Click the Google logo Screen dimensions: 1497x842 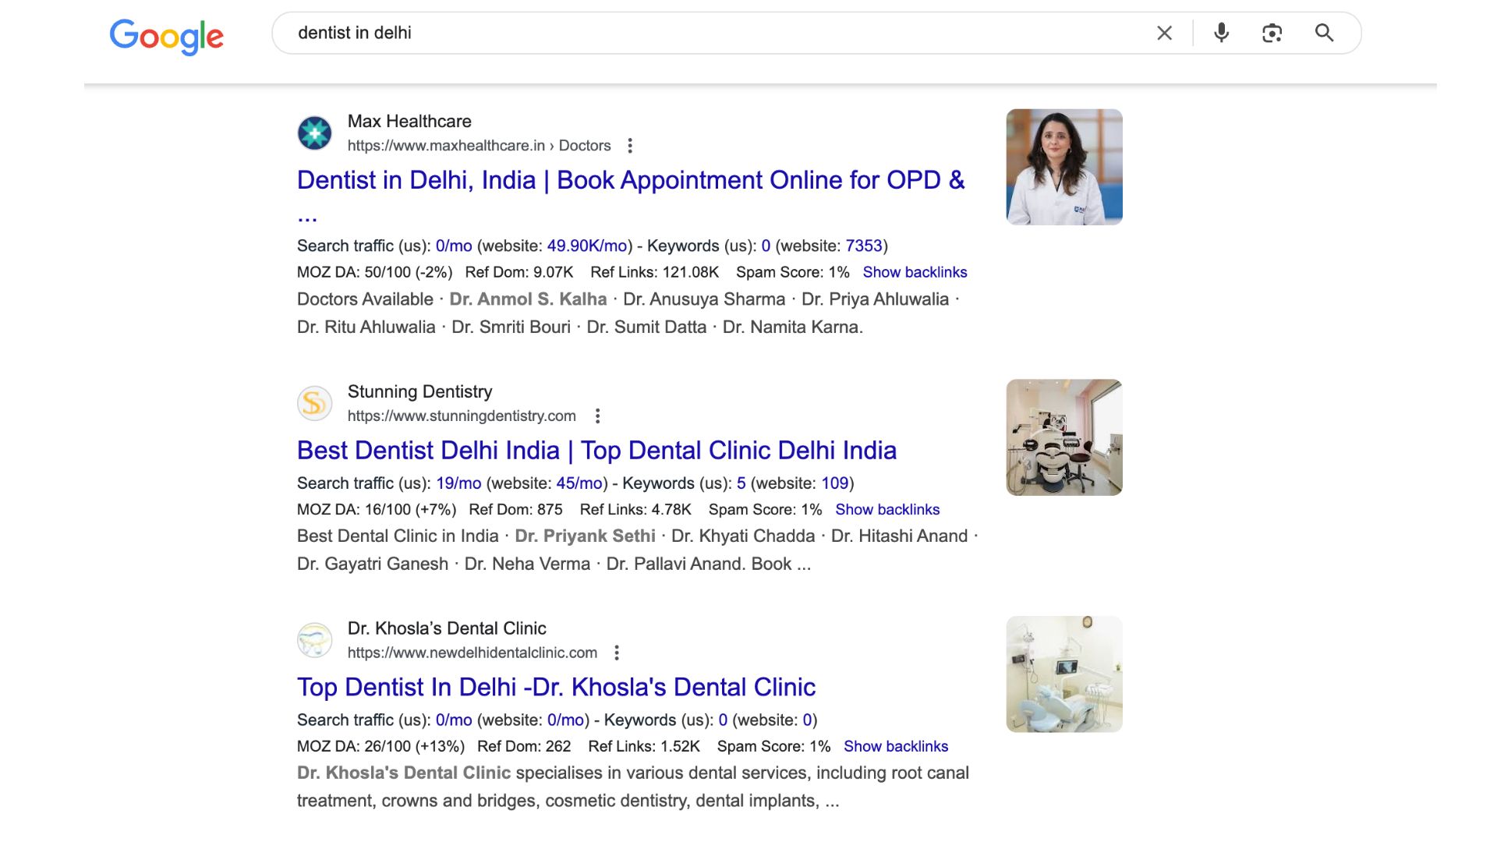coord(166,36)
